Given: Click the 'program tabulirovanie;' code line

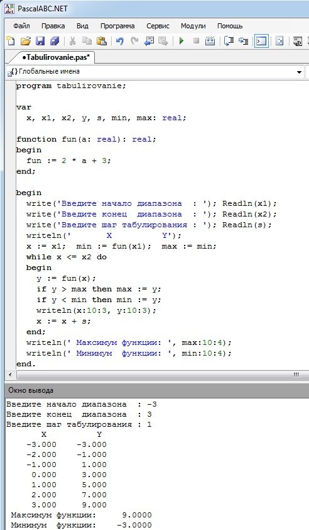Looking at the screenshot, I should 71,86.
